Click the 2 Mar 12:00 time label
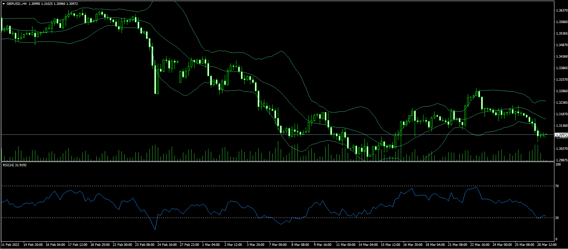The image size is (568, 249). (x=234, y=245)
